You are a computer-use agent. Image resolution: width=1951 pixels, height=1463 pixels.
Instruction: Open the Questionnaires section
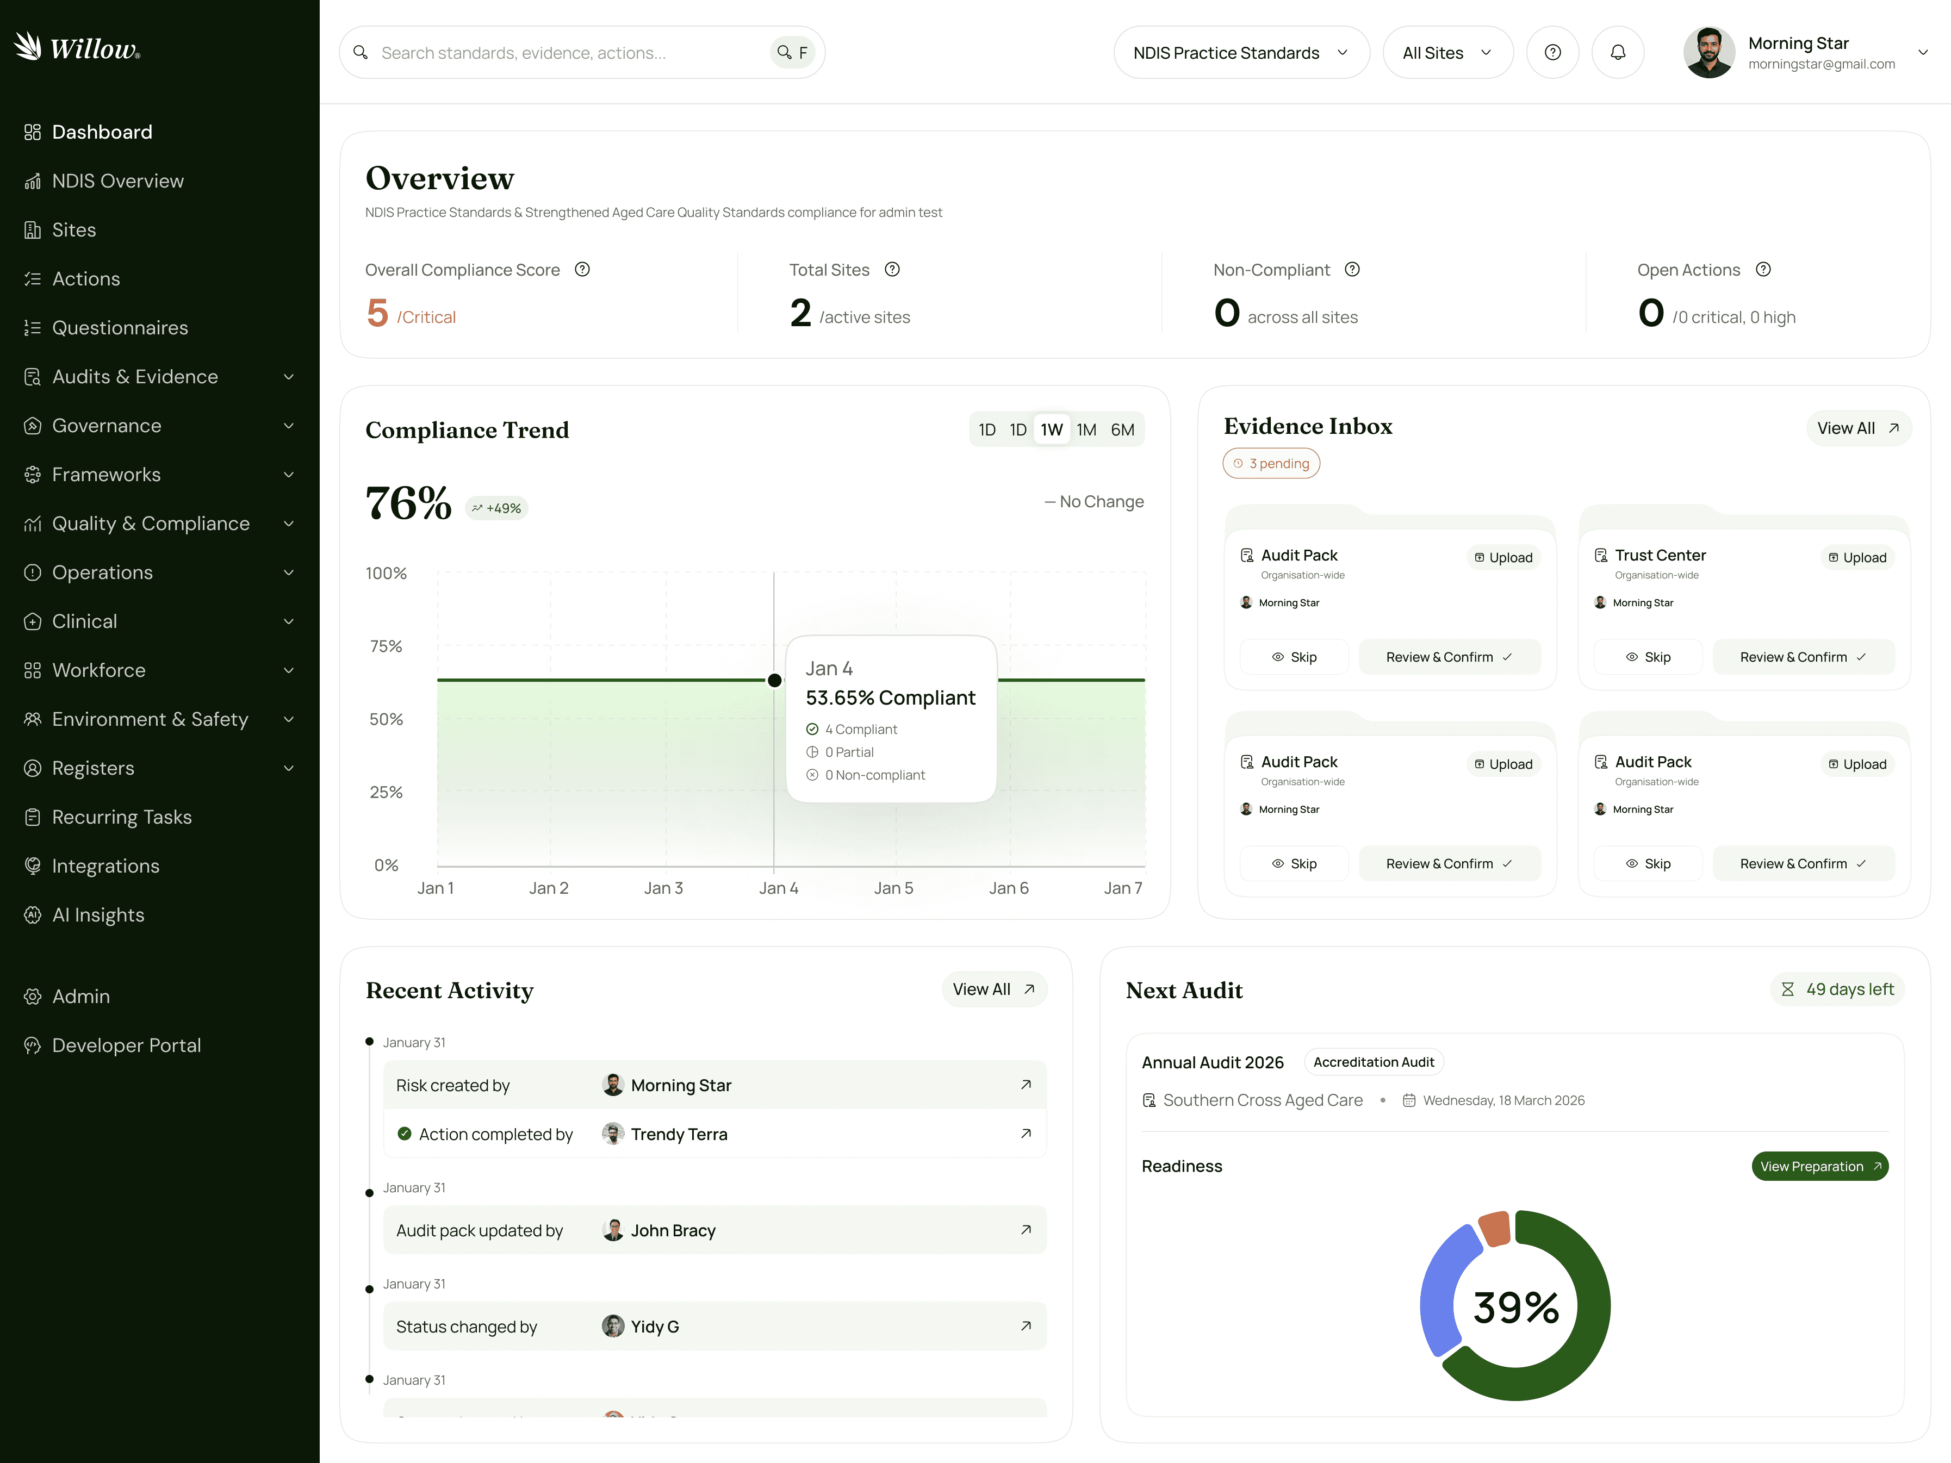point(120,327)
